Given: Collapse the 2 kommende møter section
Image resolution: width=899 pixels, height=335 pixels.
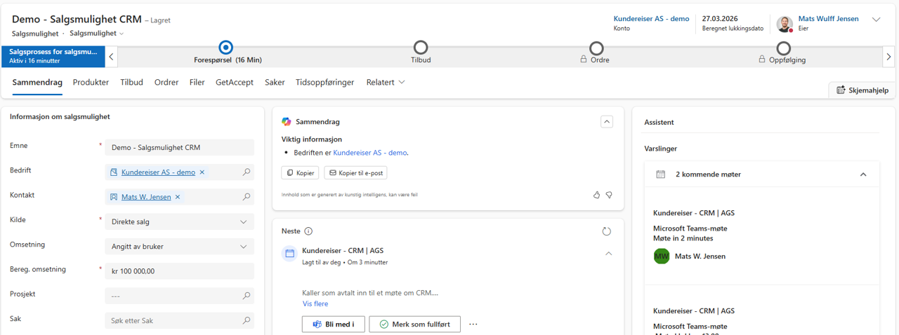Looking at the screenshot, I should (x=863, y=175).
